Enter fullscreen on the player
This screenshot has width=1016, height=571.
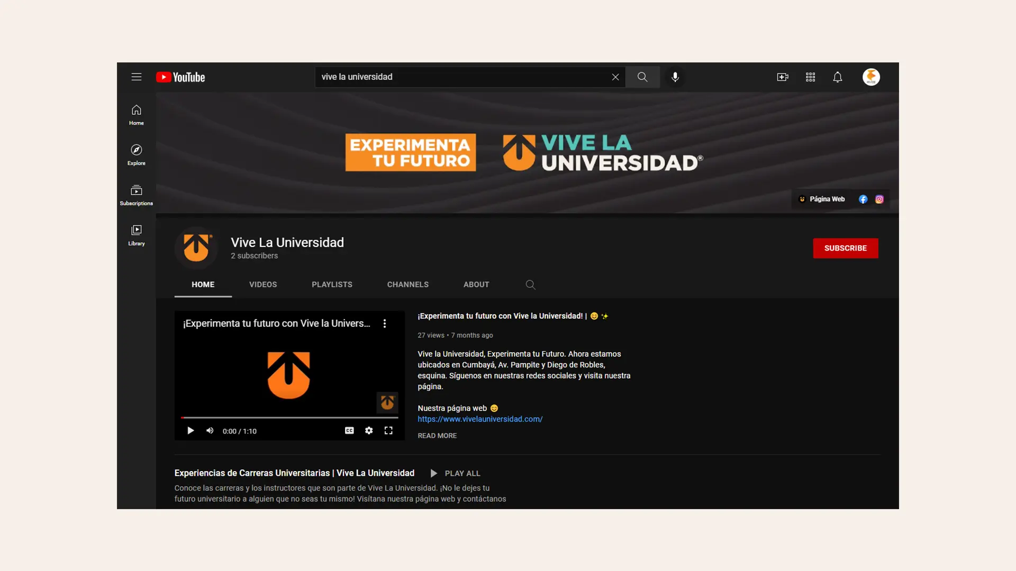pos(388,431)
